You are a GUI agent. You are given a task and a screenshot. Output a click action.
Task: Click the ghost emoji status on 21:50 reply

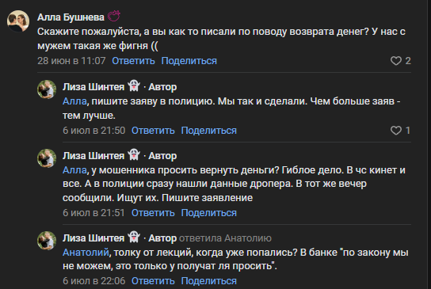click(134, 86)
